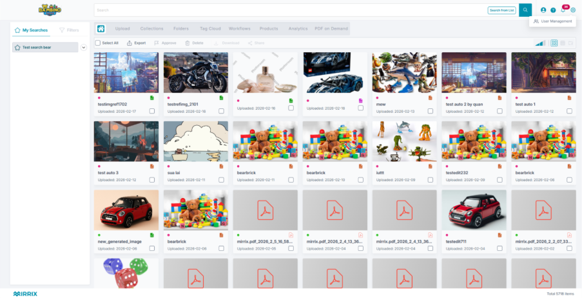Tick the checkbox for iuttt
This screenshot has height=298, width=582.
[x=430, y=180]
